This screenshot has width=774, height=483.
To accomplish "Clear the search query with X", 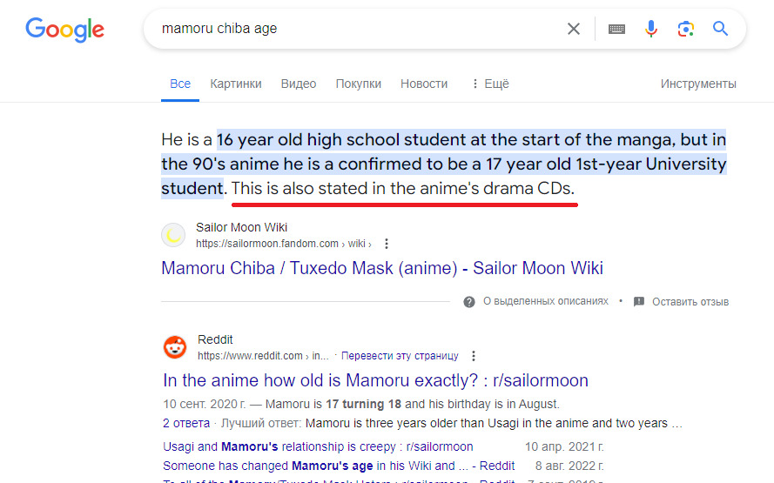I will point(574,29).
